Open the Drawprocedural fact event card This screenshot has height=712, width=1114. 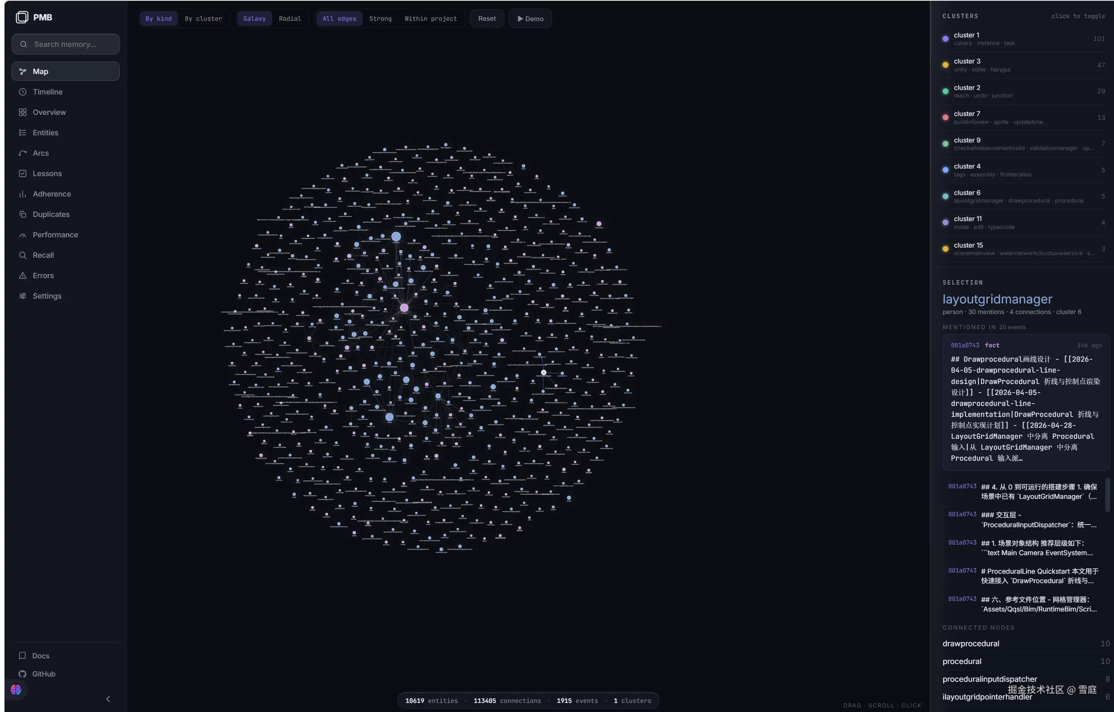click(1026, 402)
